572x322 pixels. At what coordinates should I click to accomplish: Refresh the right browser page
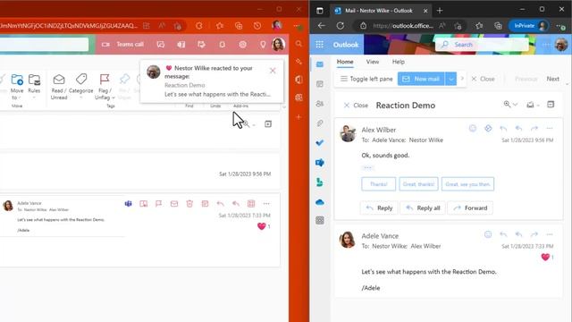[341, 26]
